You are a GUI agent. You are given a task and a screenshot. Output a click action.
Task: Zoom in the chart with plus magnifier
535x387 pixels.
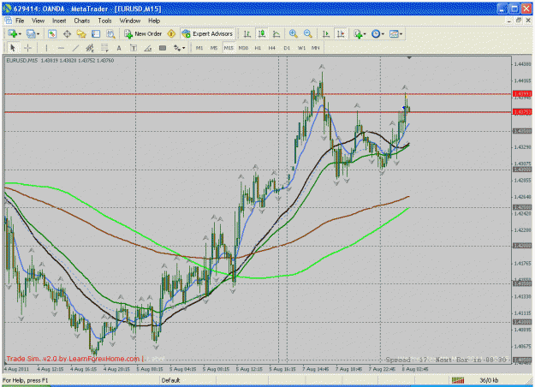click(293, 33)
